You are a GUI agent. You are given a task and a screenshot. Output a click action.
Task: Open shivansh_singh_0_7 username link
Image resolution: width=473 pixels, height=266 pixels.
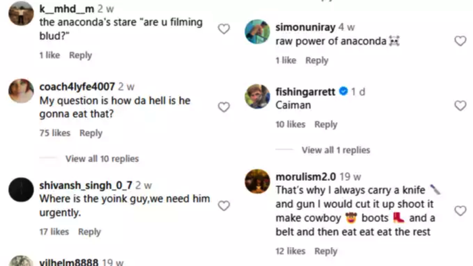[86, 185]
